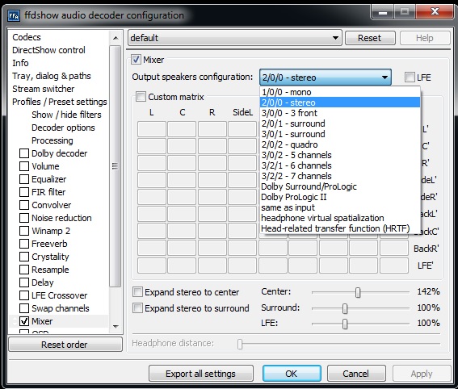
Task: Uncheck the Mixer checkbox at top of panel
Action: coord(136,60)
